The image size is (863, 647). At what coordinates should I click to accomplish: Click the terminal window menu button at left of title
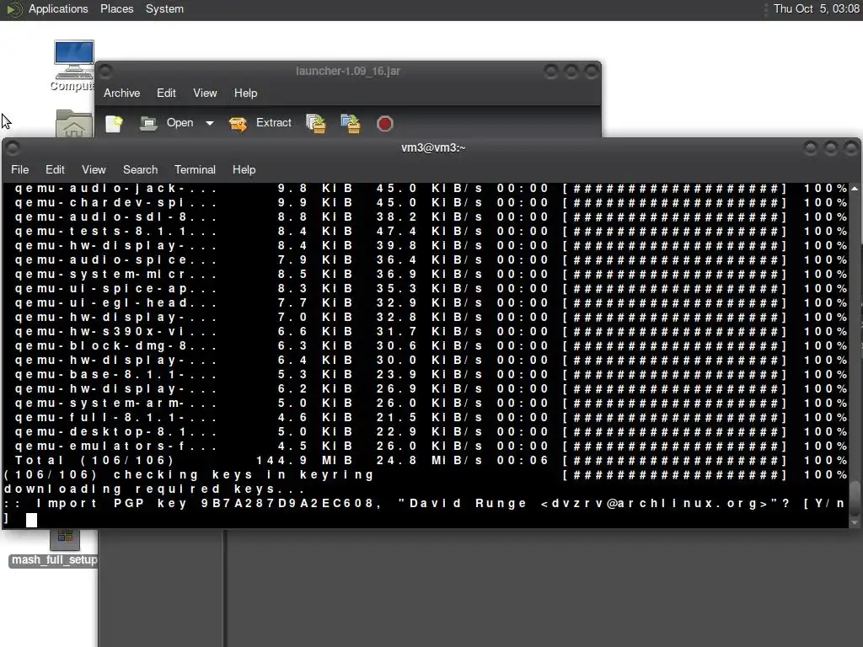click(13, 147)
